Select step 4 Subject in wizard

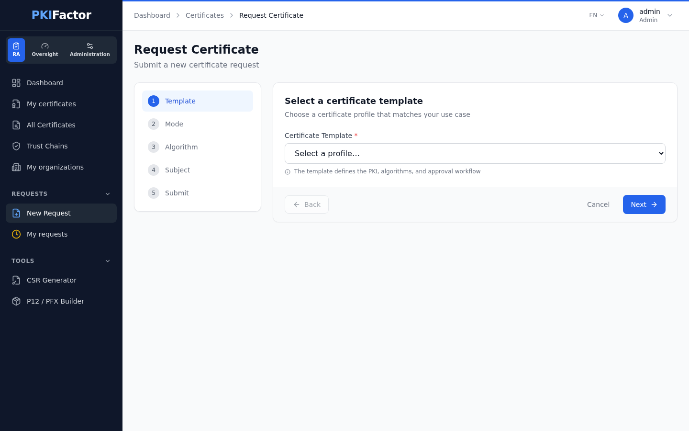[x=198, y=170]
